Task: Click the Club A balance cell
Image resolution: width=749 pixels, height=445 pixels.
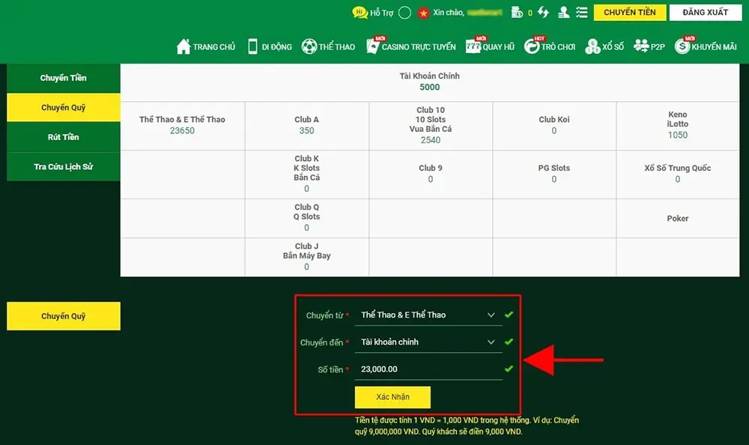Action: click(306, 126)
